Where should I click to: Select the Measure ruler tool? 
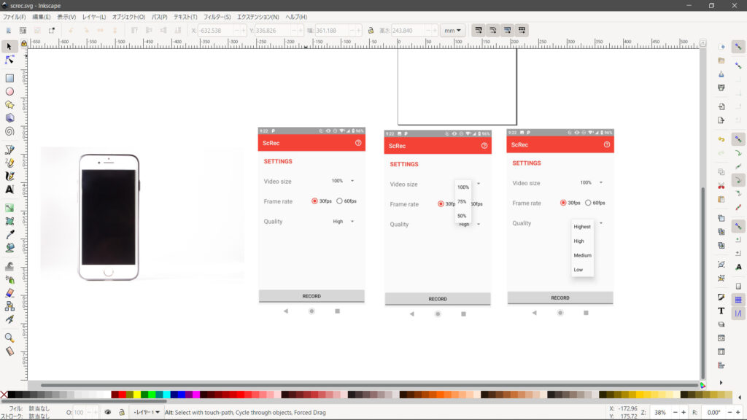(9, 351)
